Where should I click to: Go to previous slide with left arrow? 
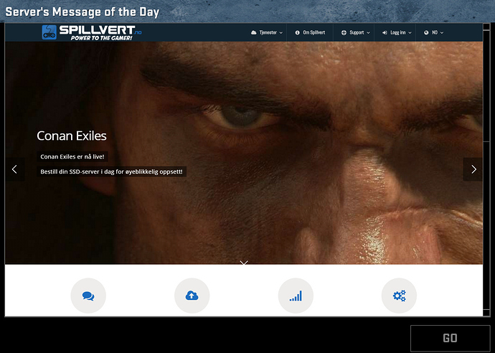pyautogui.click(x=14, y=169)
